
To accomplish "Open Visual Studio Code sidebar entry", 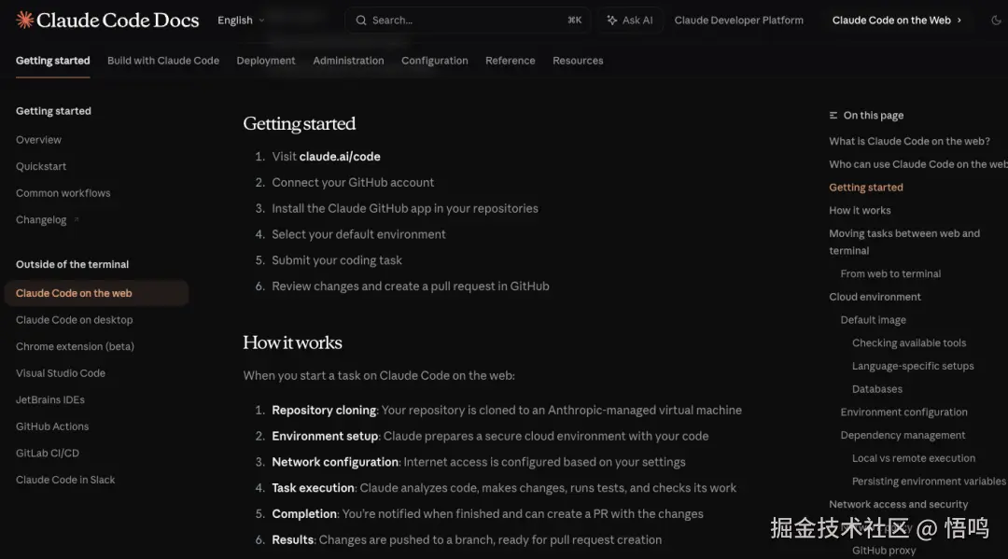I will point(61,373).
